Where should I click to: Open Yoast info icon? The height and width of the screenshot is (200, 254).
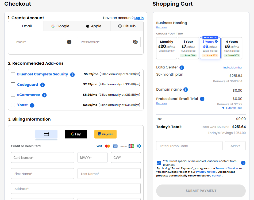pos(32,105)
